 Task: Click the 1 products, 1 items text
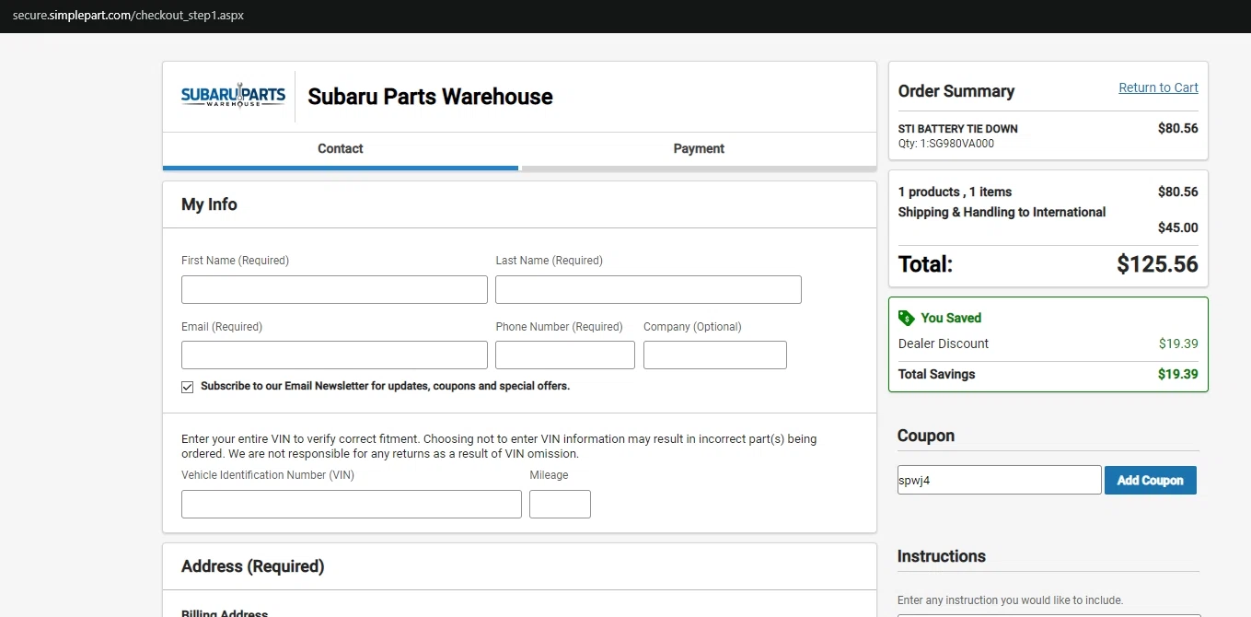point(955,192)
